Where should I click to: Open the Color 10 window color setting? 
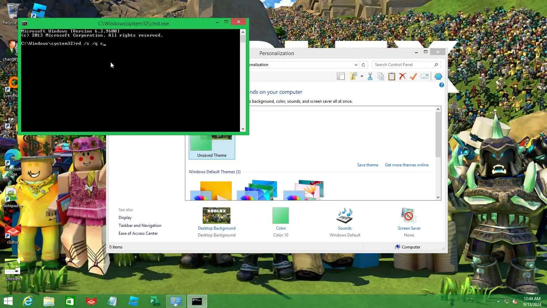[281, 216]
